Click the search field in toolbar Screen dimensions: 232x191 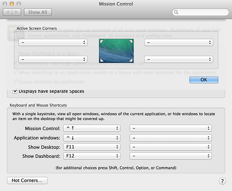tap(202, 12)
